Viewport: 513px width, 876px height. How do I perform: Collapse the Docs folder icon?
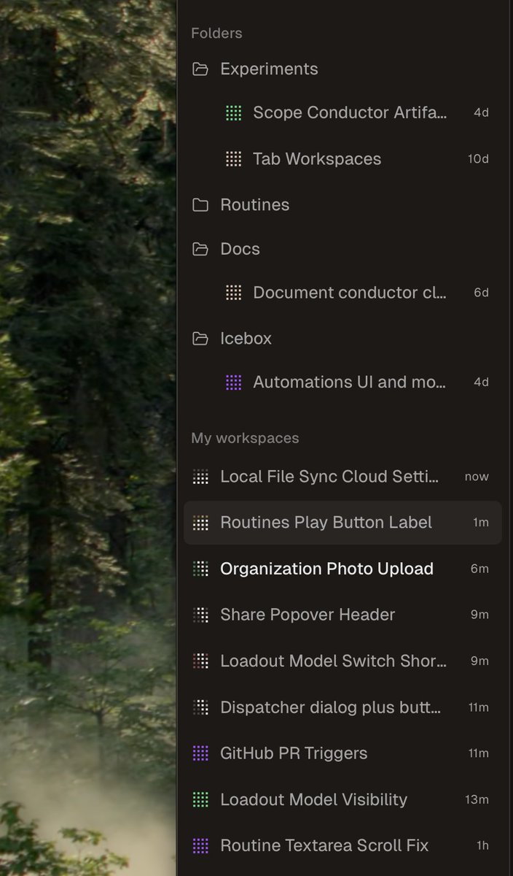(x=200, y=249)
